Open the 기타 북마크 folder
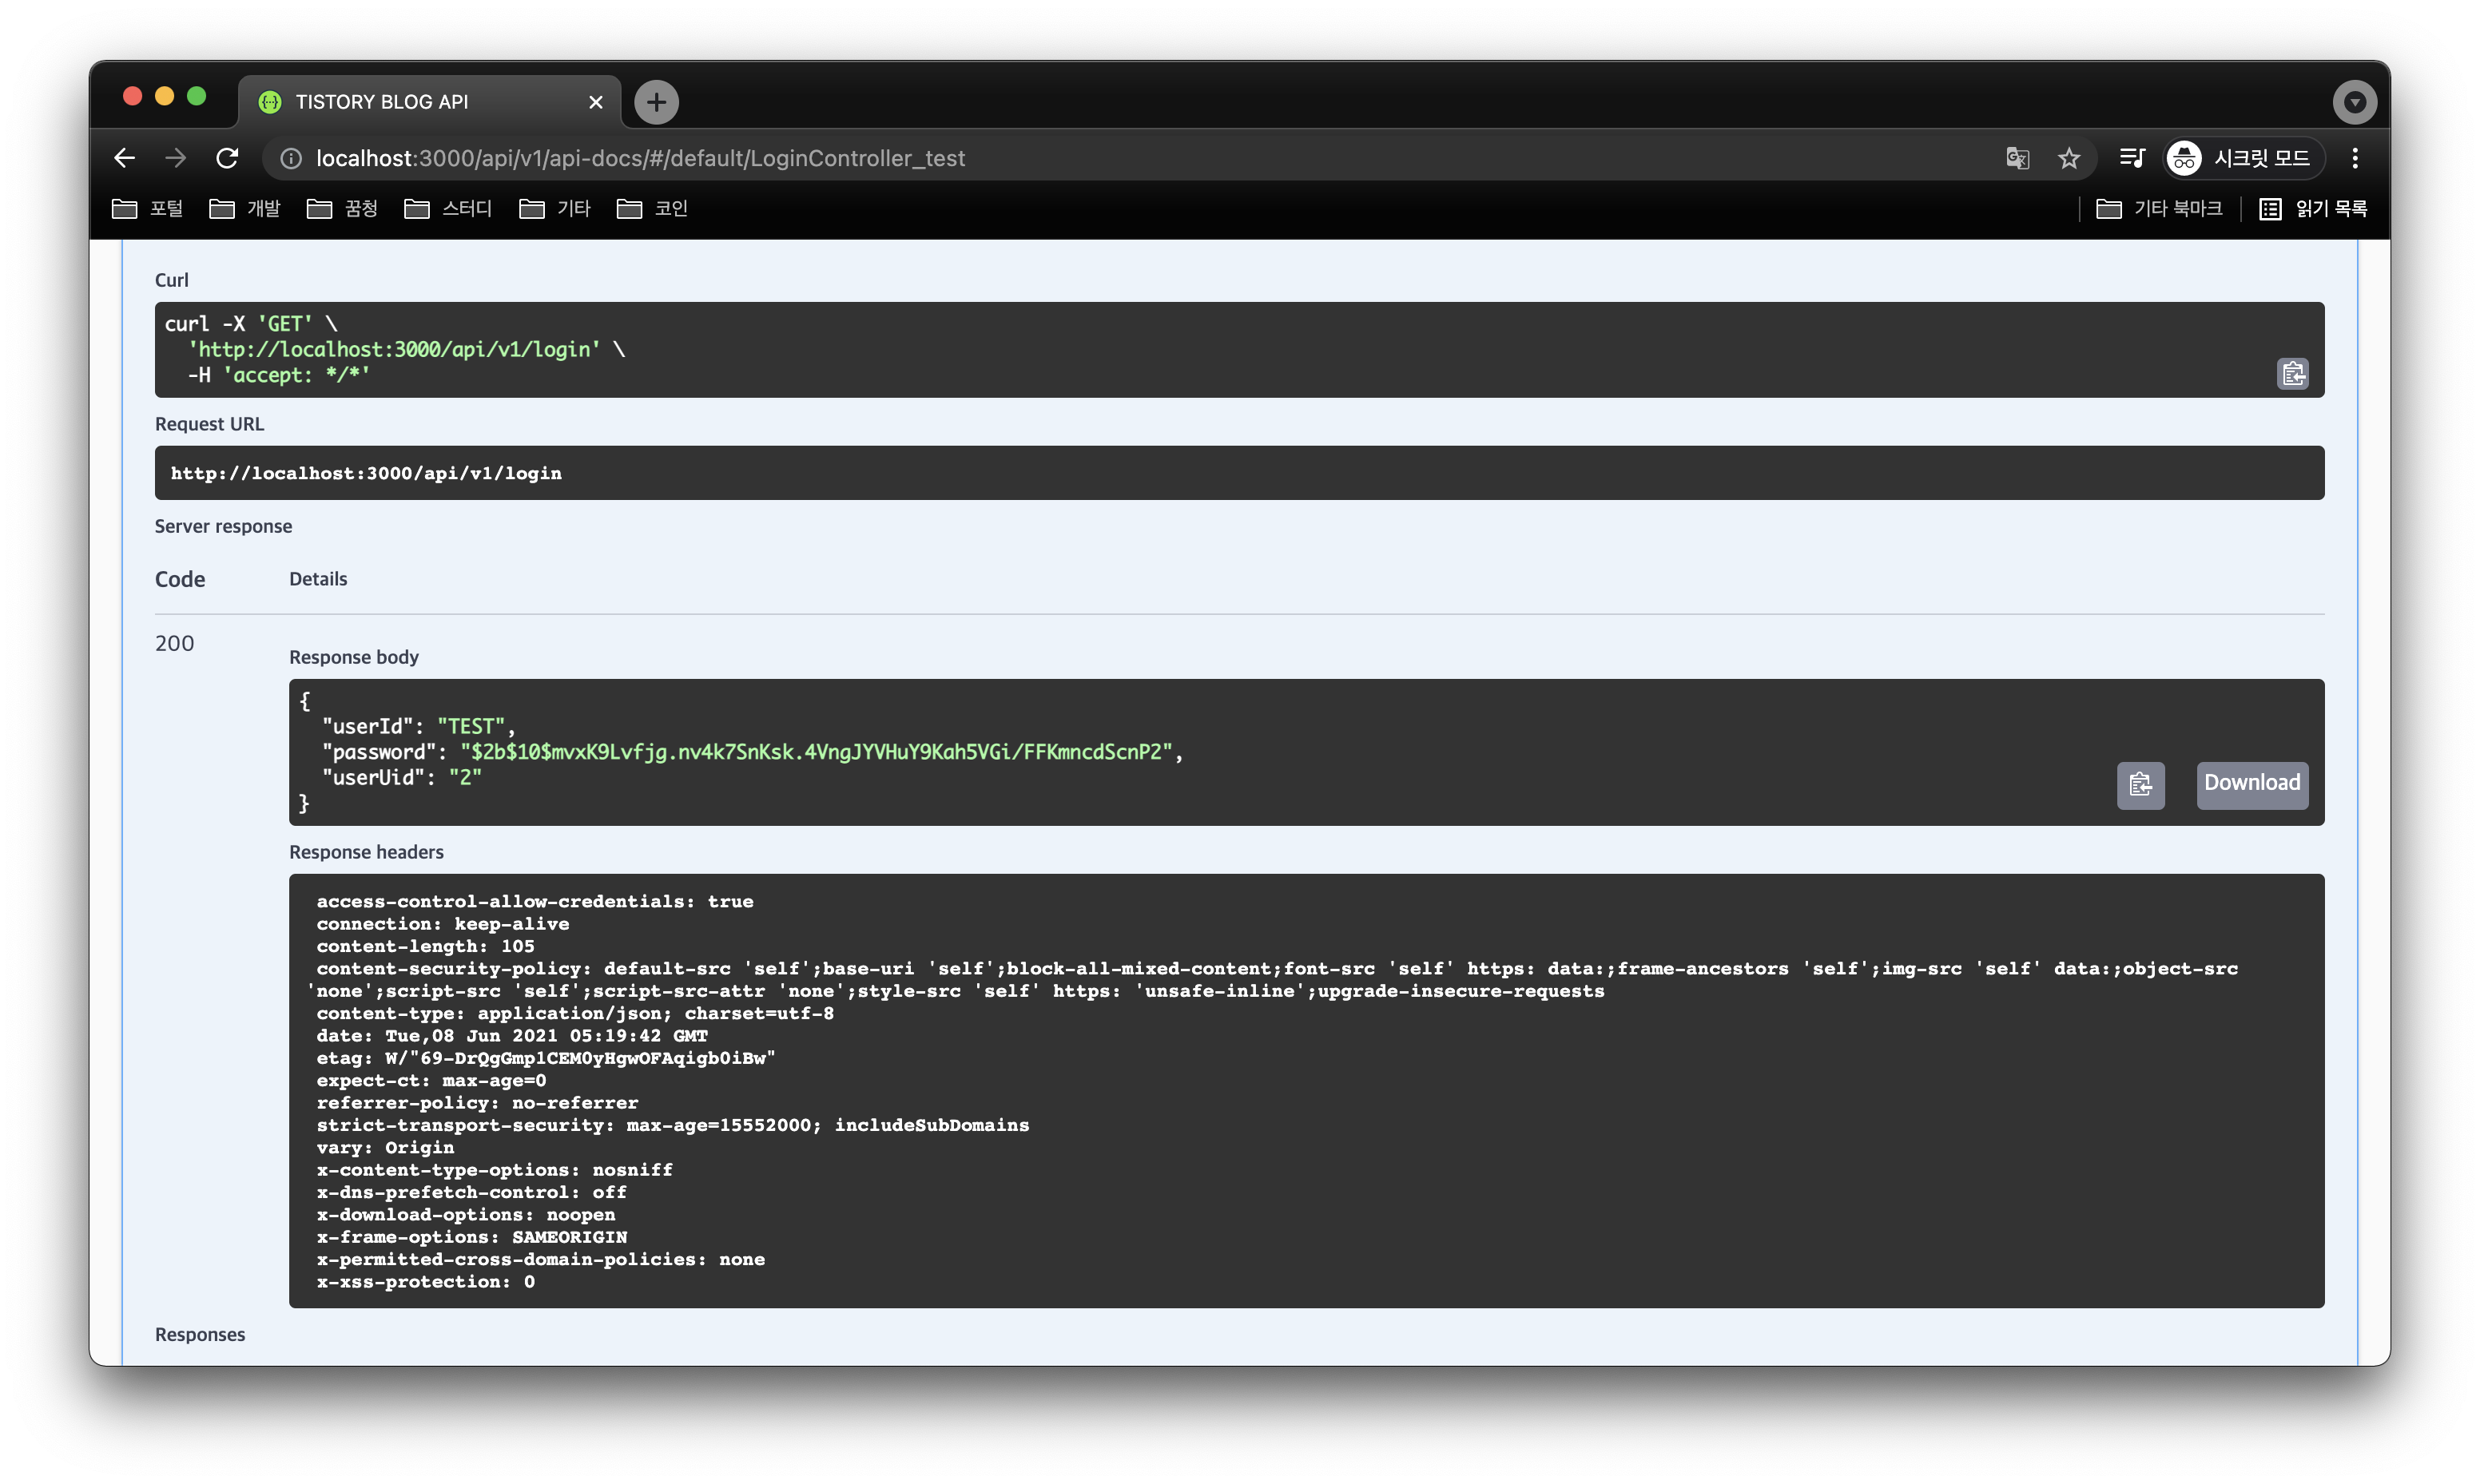Image resolution: width=2480 pixels, height=1484 pixels. tap(2159, 209)
